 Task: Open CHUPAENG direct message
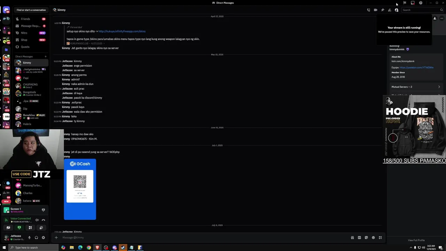[31, 86]
